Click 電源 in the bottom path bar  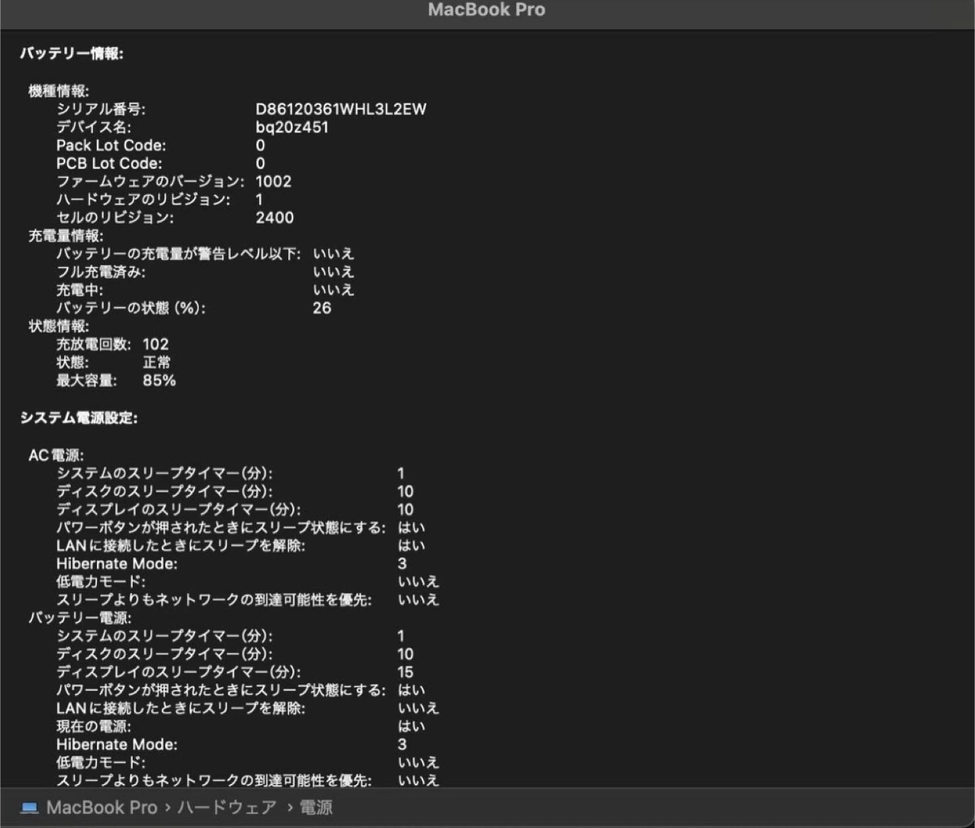[x=316, y=808]
